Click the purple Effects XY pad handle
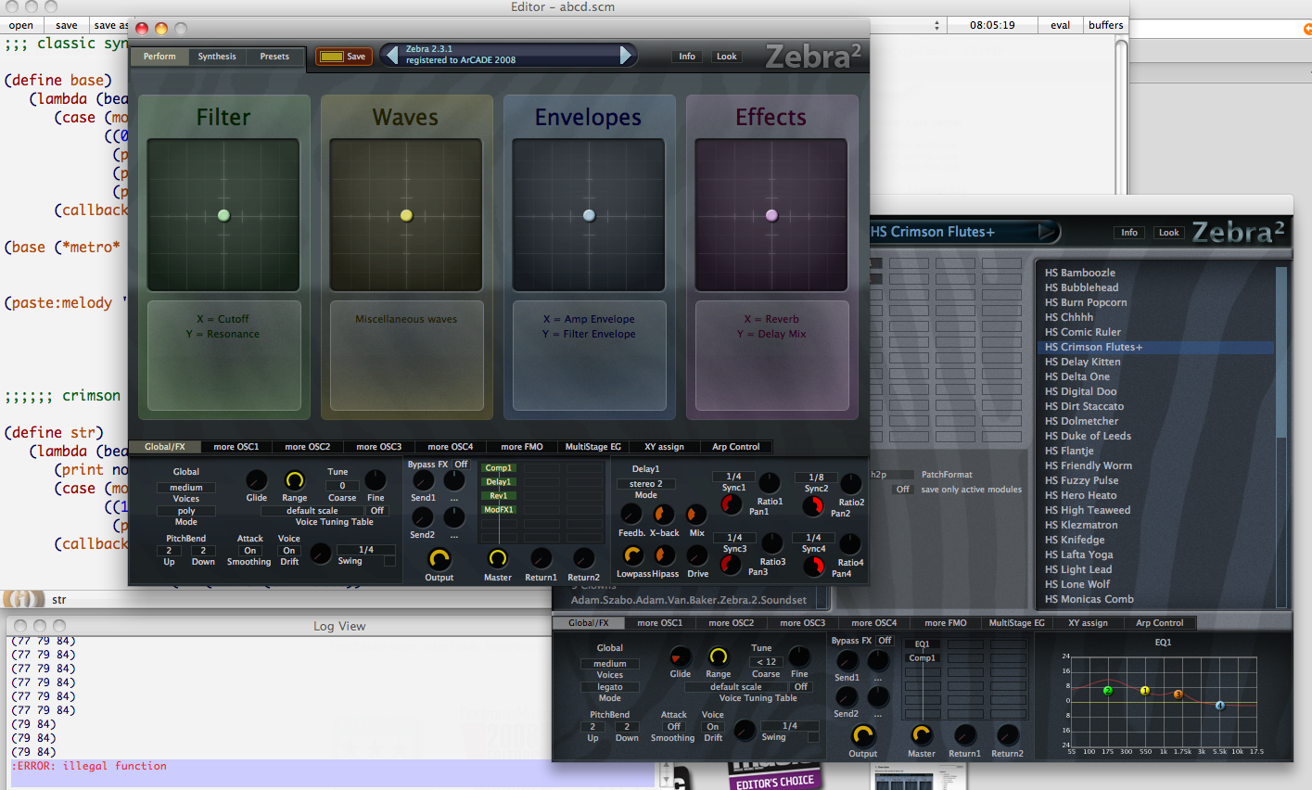Viewport: 1312px width, 790px height. [771, 215]
